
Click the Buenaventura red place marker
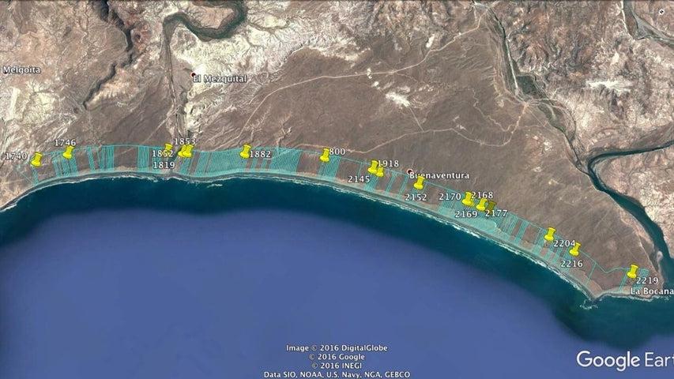(x=409, y=171)
